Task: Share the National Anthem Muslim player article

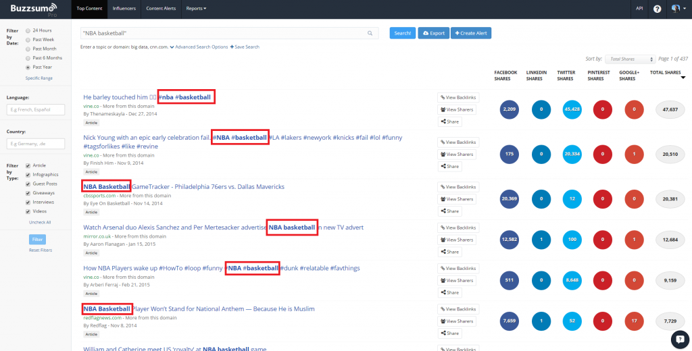Action: pyautogui.click(x=449, y=333)
